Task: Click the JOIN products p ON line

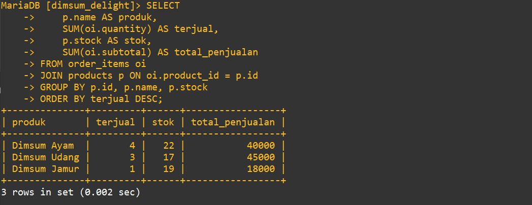Action: click(x=149, y=76)
